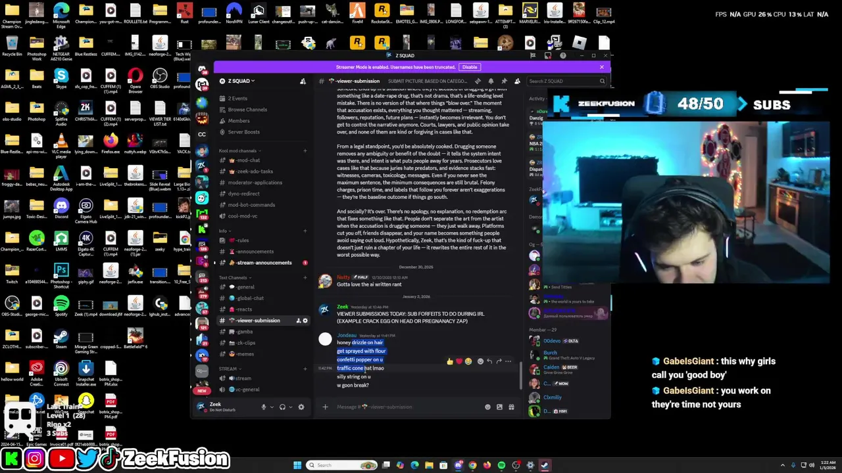Toggle the member list icon
The width and height of the screenshot is (842, 473).
click(x=517, y=81)
